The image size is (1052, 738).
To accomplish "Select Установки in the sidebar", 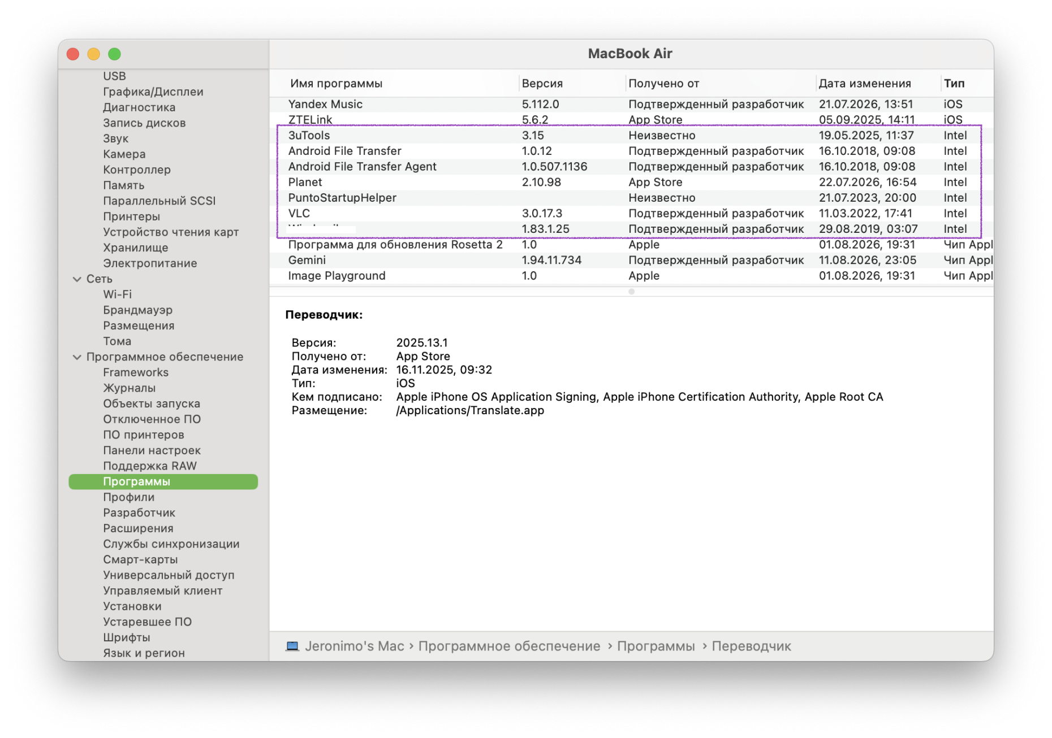I will point(132,606).
